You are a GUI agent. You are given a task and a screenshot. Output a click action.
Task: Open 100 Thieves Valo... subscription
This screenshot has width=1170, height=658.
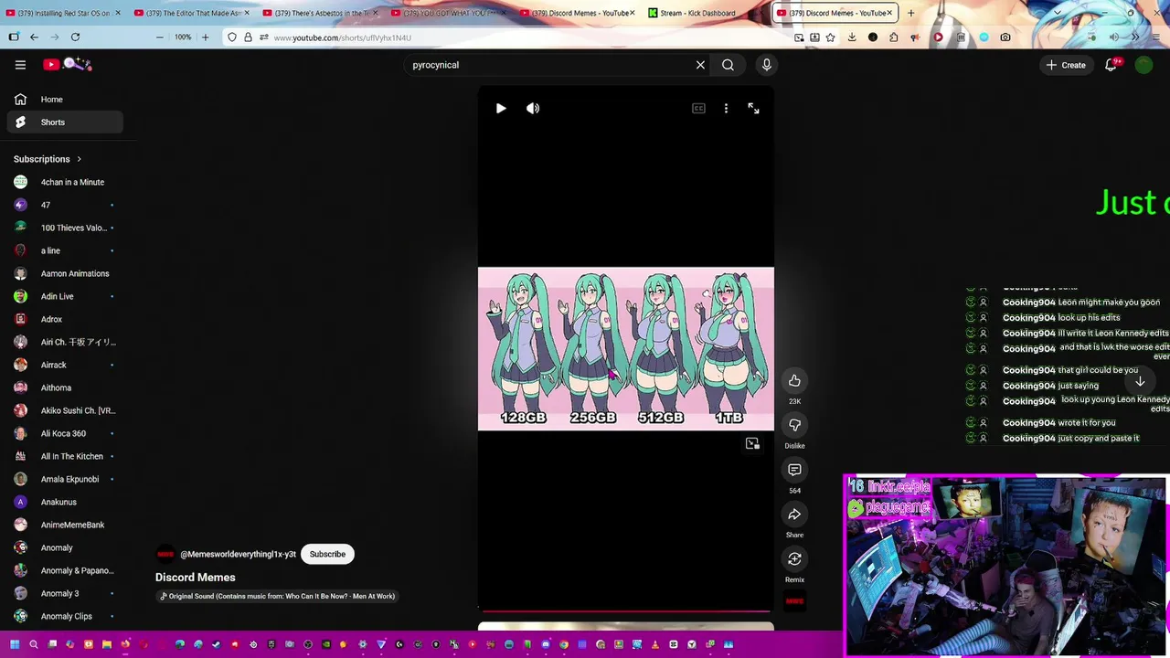tap(65, 228)
